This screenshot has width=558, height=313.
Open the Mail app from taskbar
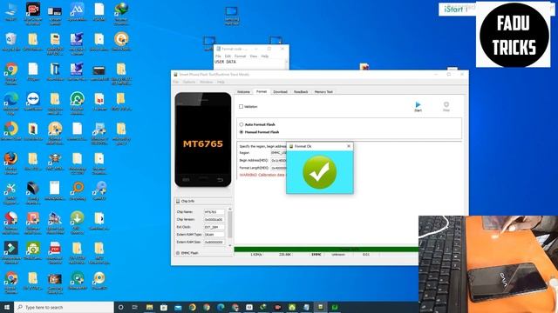(178, 307)
